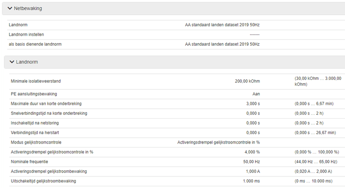This screenshot has width=345, height=188.
Task: Click Snelverbindingstijd na korte onderbreking value
Action: [252, 113]
